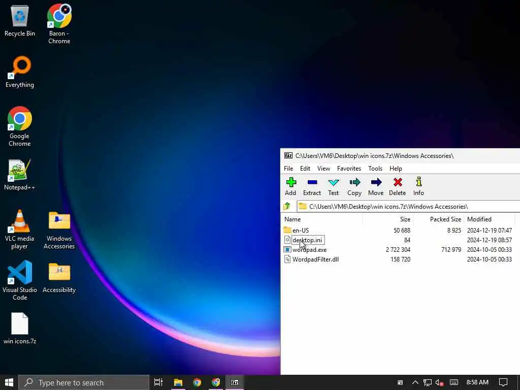Screen dimensions: 520x390
Task: Sort files by the Modified column
Action: pyautogui.click(x=490, y=219)
